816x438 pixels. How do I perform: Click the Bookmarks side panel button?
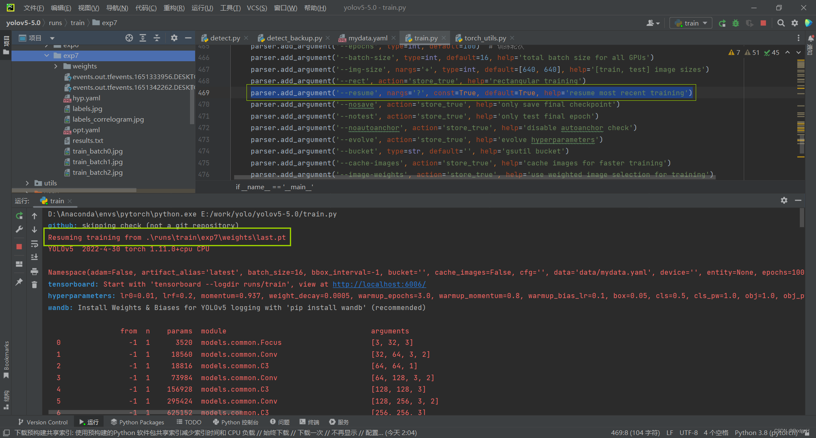[6, 359]
